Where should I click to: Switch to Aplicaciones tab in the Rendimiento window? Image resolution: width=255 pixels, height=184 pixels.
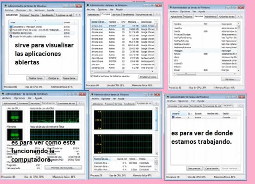10,103
